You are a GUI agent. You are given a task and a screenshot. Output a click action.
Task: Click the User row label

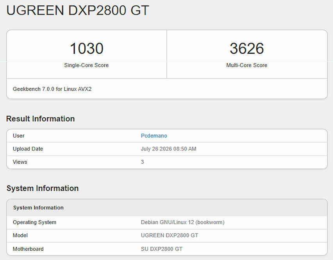[19, 136]
